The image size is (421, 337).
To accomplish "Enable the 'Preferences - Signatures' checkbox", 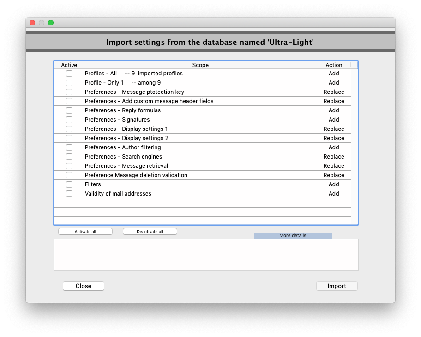I will tap(69, 119).
